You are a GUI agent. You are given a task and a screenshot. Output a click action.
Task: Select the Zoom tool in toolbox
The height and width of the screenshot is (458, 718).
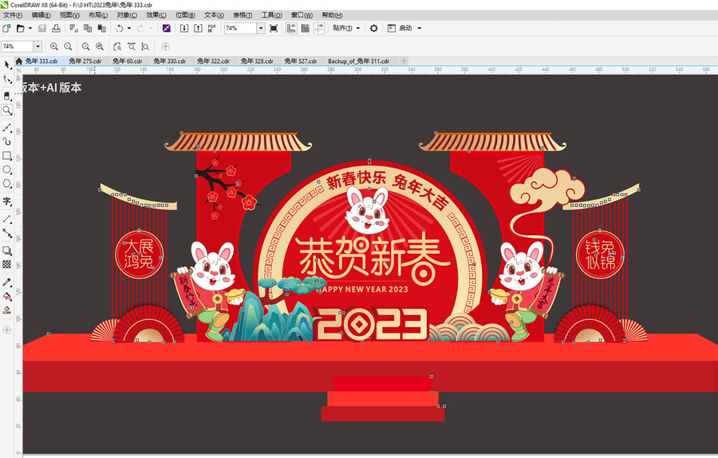[6, 110]
